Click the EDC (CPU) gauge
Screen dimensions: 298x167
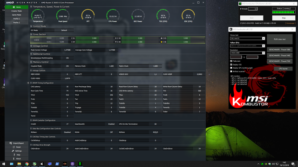pos(188,15)
